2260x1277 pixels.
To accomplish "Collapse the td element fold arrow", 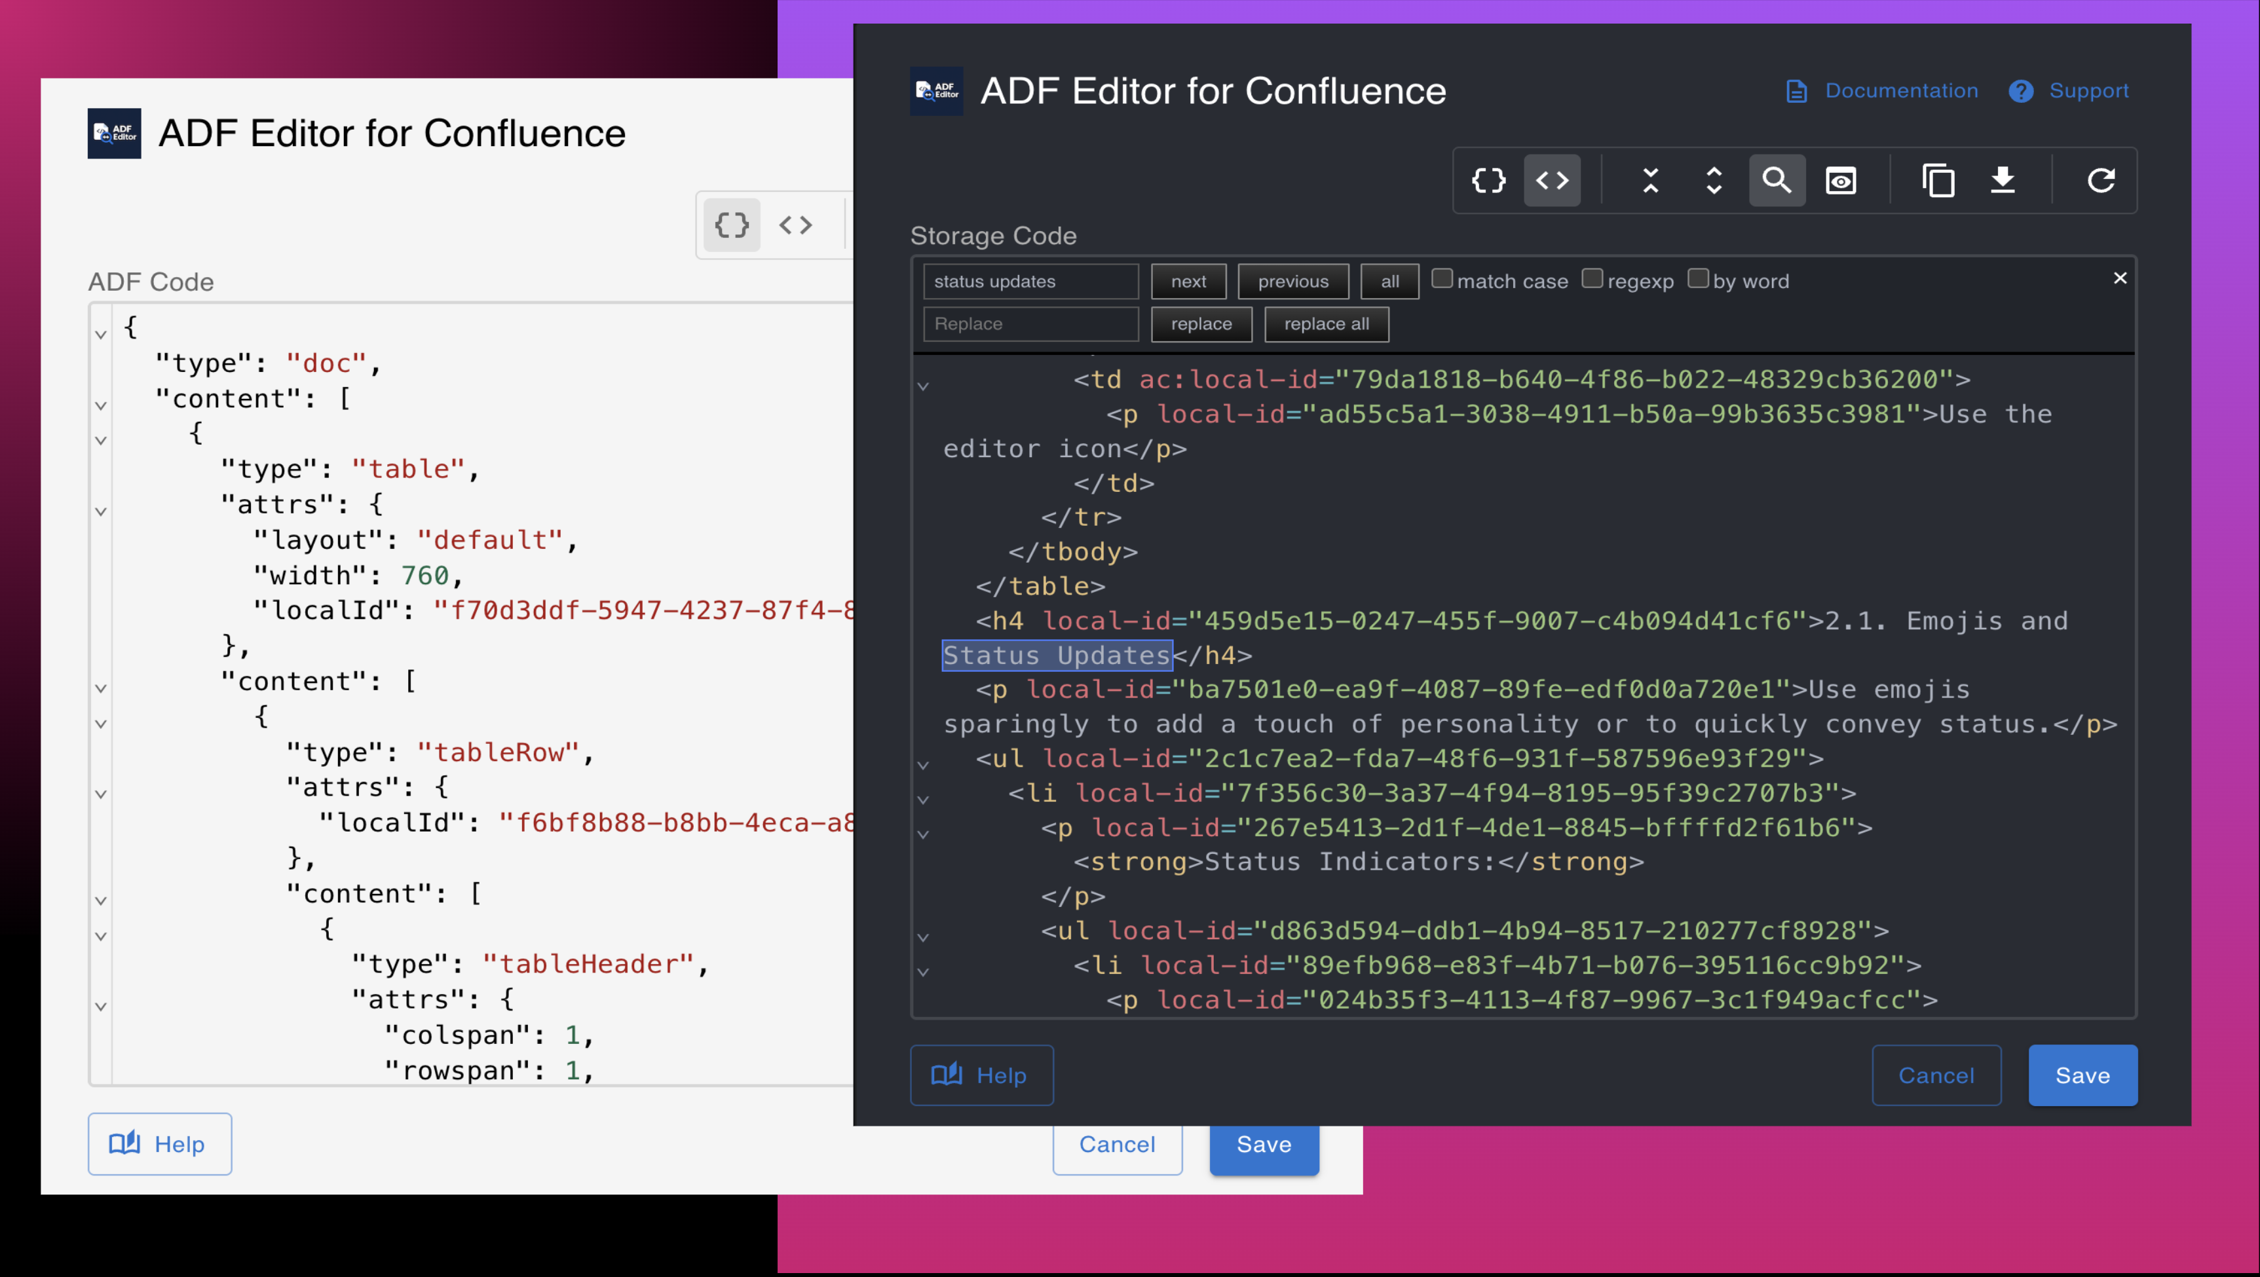I will pos(923,386).
